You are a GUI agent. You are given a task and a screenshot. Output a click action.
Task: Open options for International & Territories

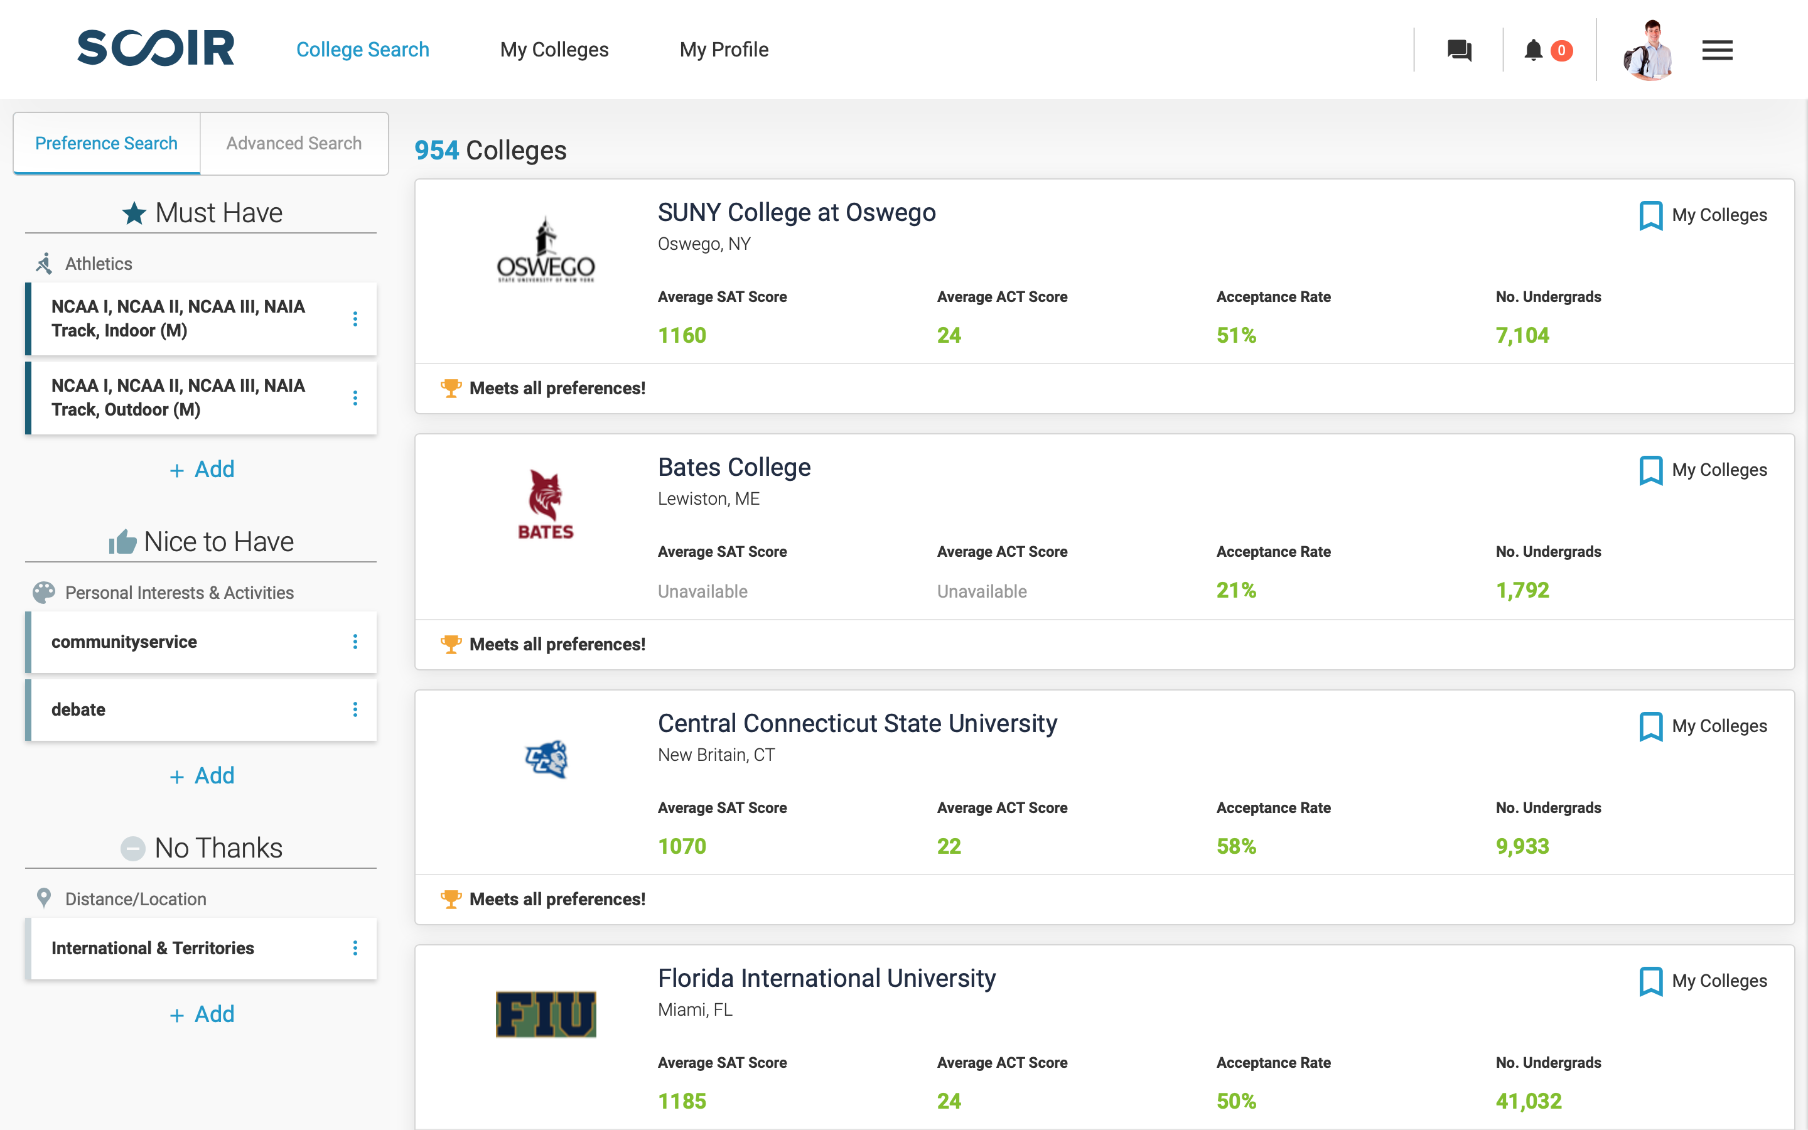(x=355, y=948)
